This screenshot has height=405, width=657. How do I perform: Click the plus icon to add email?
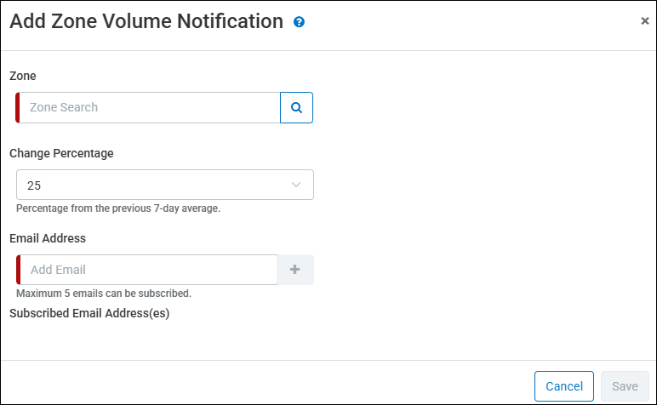point(295,270)
